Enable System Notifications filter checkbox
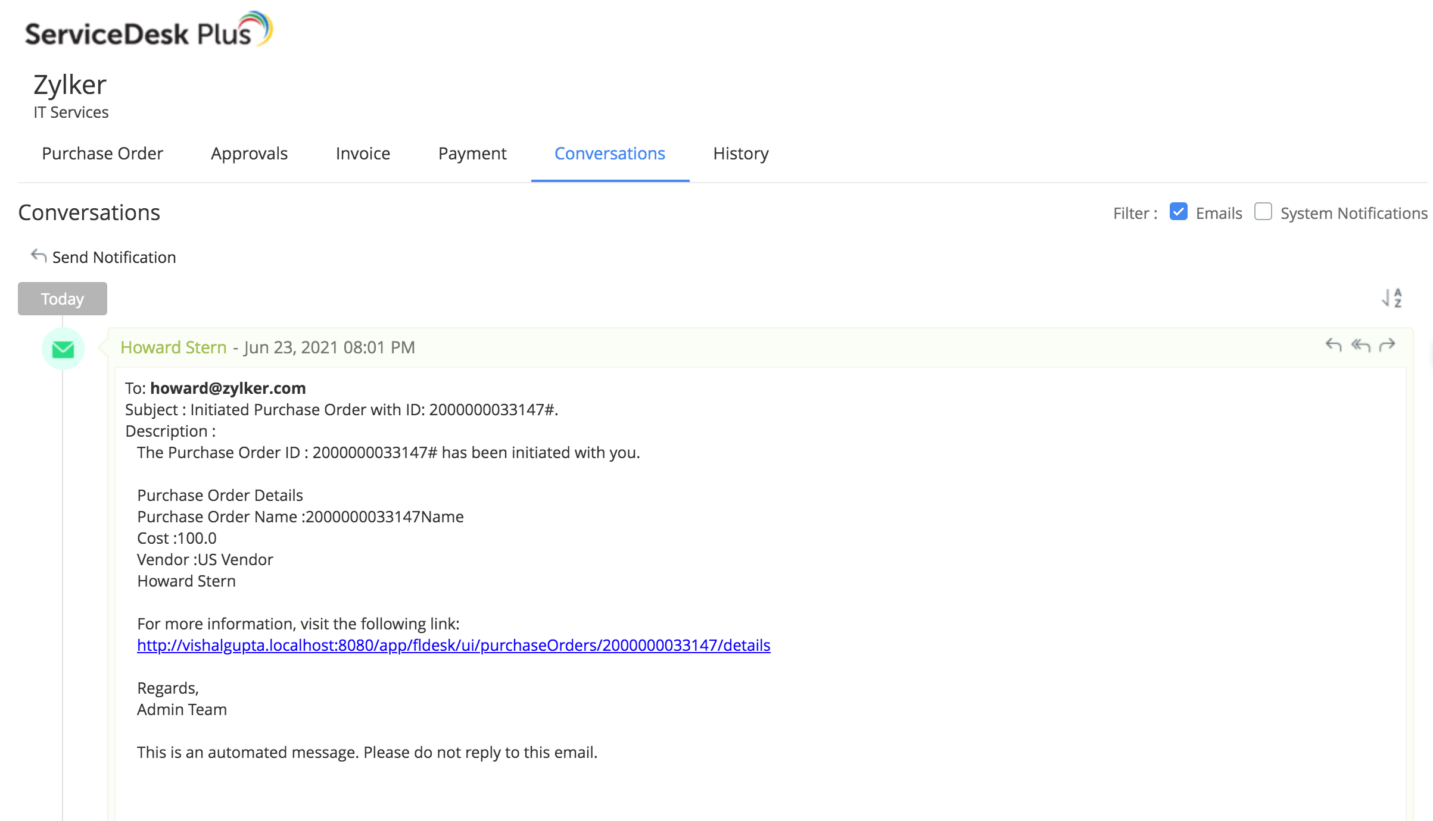Image resolution: width=1433 pixels, height=821 pixels. 1263,212
